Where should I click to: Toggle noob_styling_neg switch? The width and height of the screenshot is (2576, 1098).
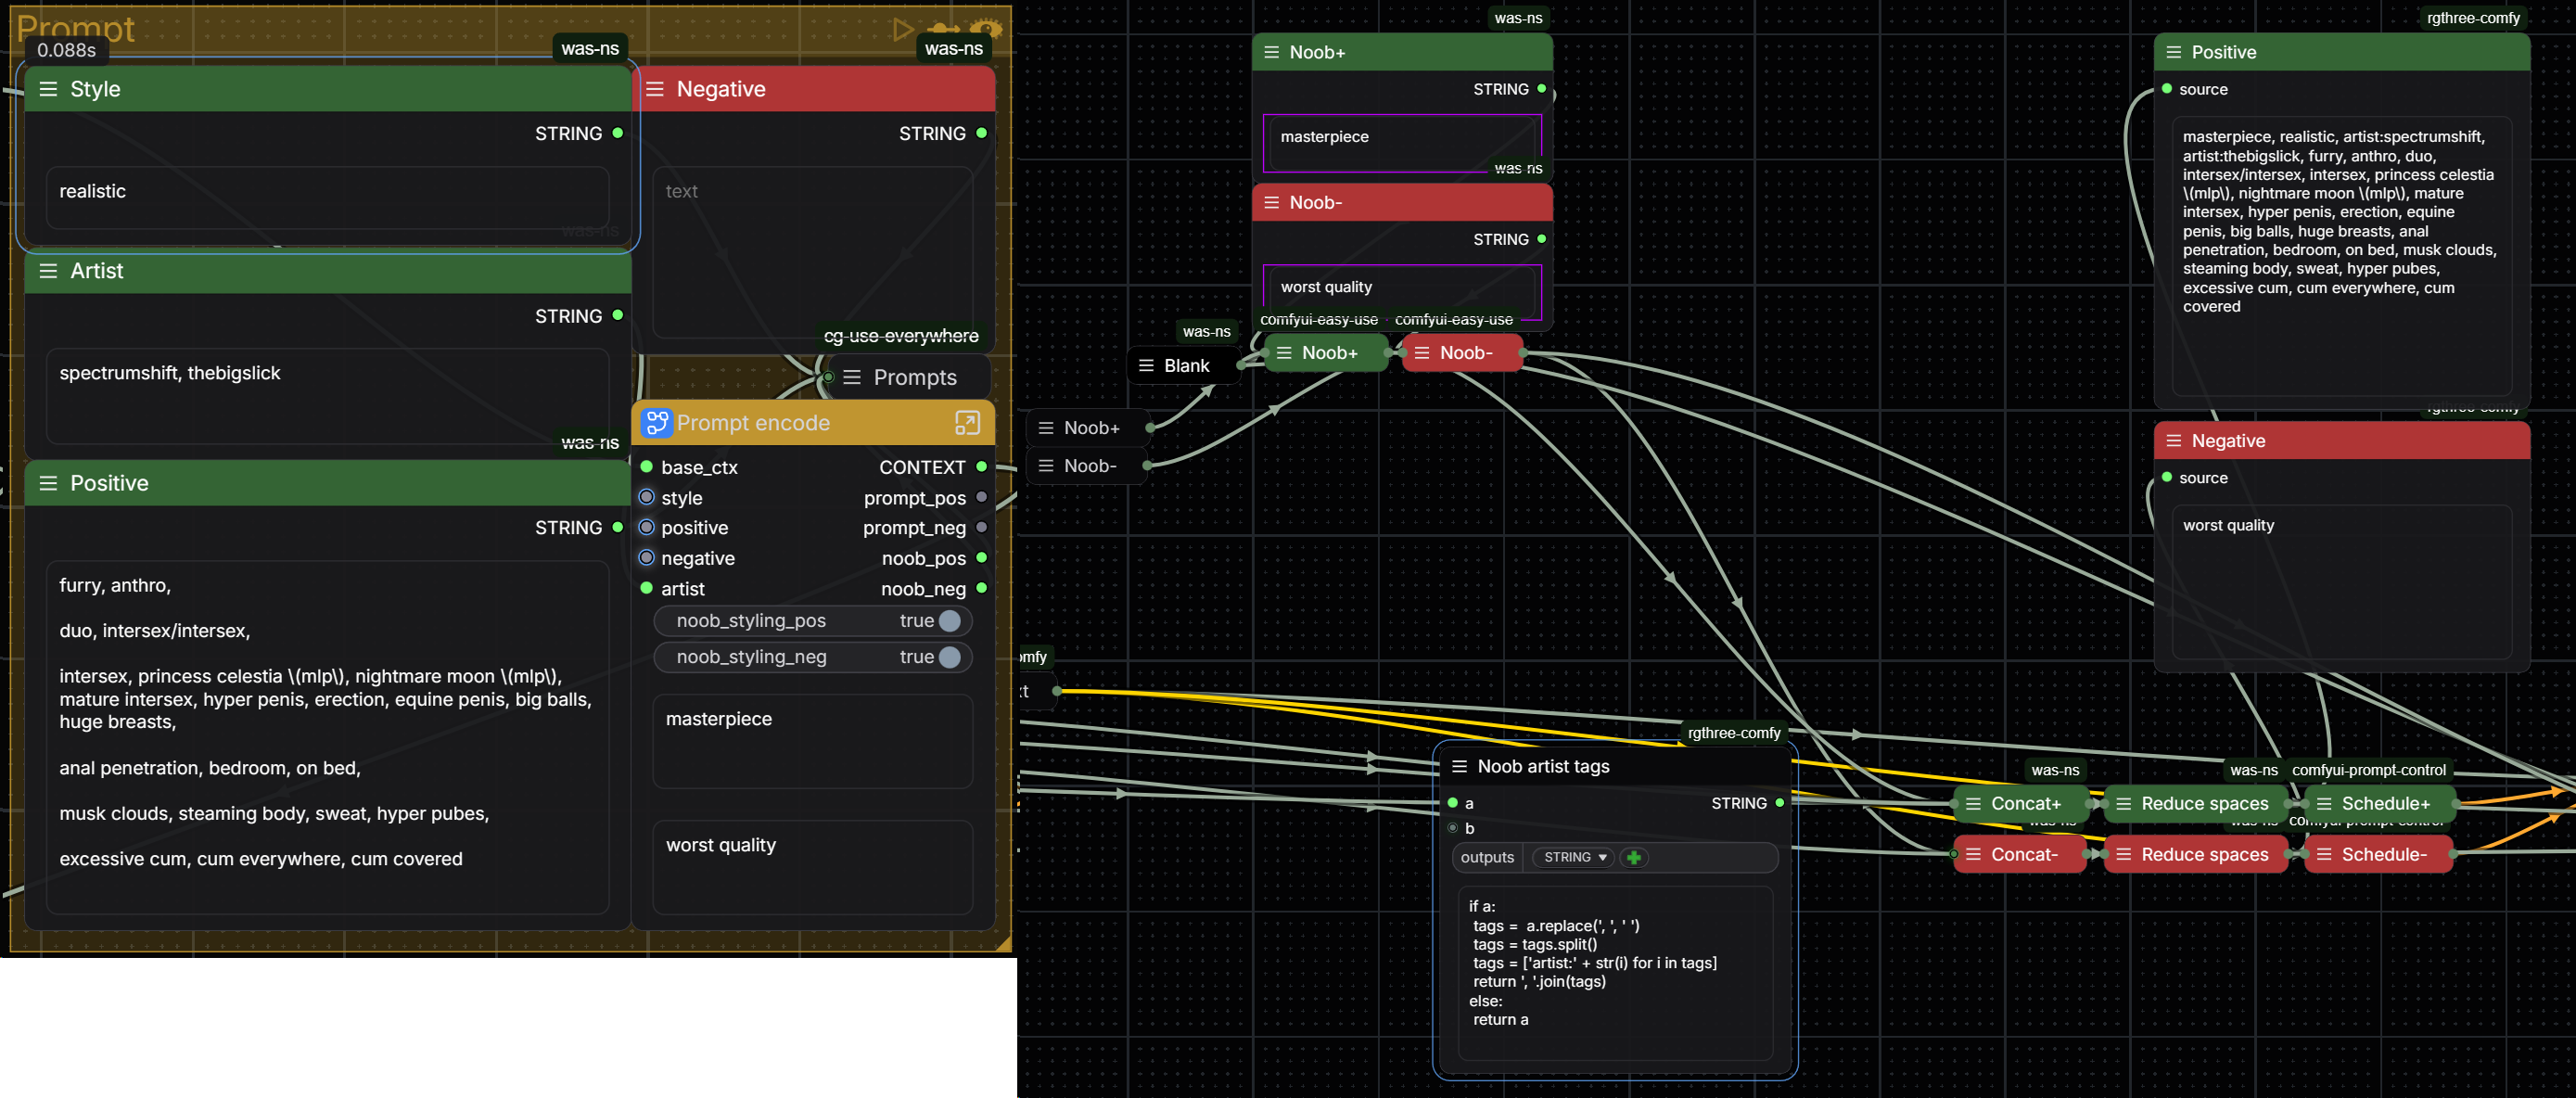pos(949,657)
